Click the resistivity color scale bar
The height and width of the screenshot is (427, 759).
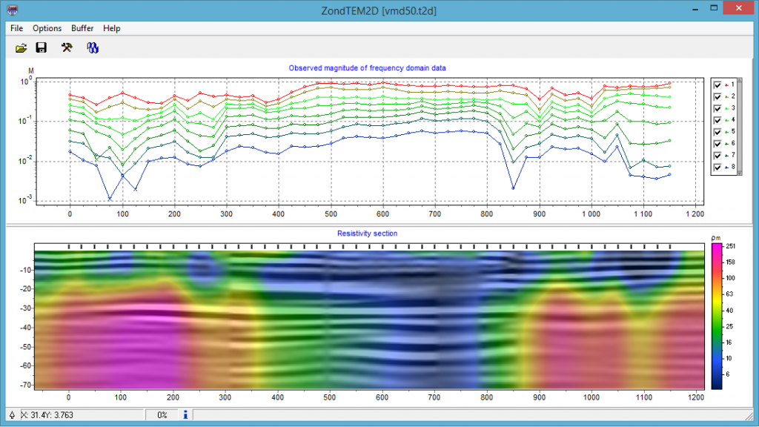coord(717,317)
